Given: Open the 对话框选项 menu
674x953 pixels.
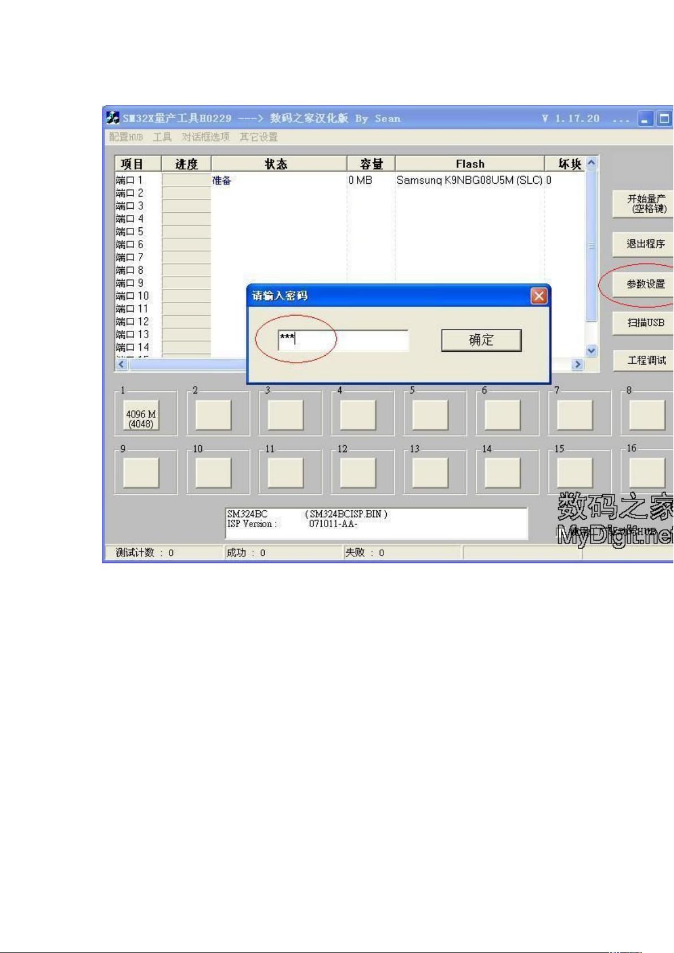Looking at the screenshot, I should [x=205, y=137].
